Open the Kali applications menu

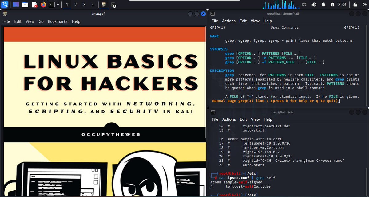click(x=5, y=5)
